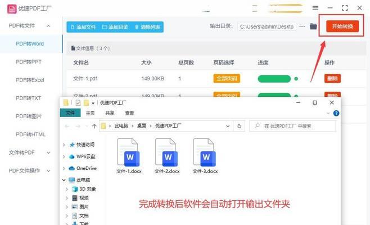Click the quick access properties checkmark icon in Explorer title bar
The width and height of the screenshot is (370, 225).
click(78, 103)
